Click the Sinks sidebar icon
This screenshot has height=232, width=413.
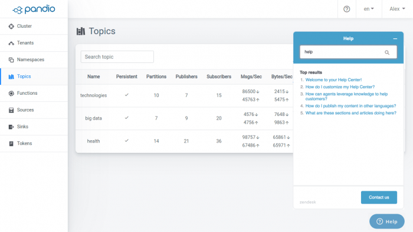point(11,127)
